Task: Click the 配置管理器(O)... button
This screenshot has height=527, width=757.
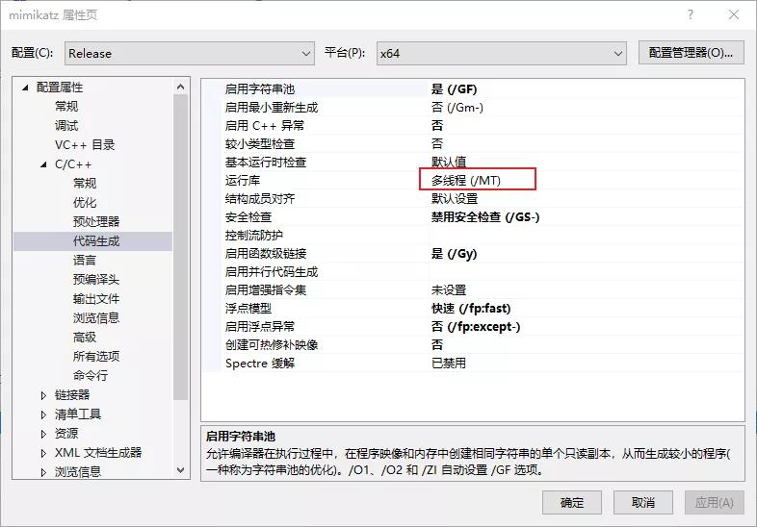Action: click(691, 53)
